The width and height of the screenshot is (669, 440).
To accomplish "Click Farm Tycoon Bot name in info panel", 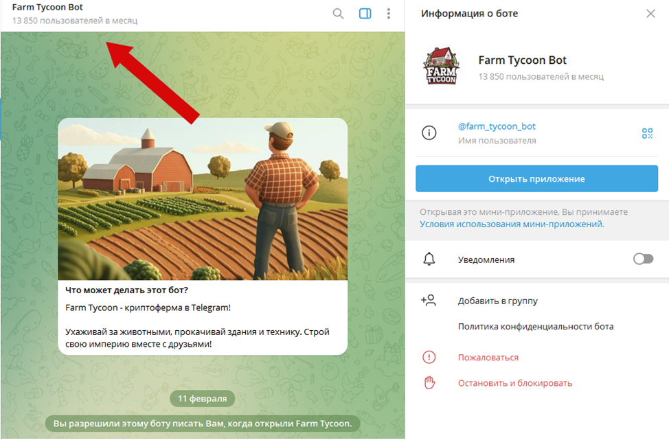I will (522, 60).
